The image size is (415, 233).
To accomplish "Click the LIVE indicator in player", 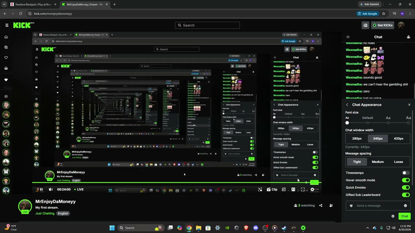I will point(79,189).
